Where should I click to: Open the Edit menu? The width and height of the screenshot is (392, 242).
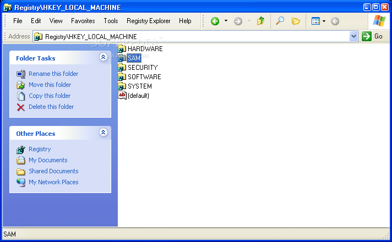36,21
